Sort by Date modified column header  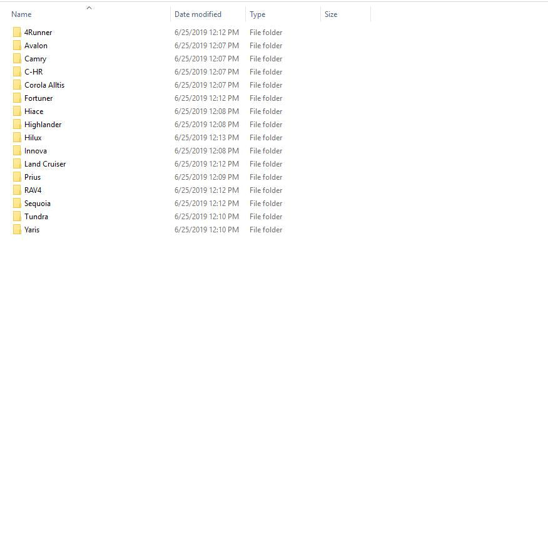click(198, 14)
